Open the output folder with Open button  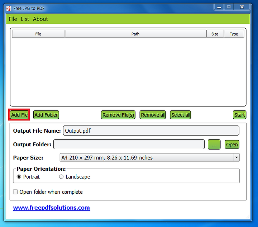click(x=232, y=145)
